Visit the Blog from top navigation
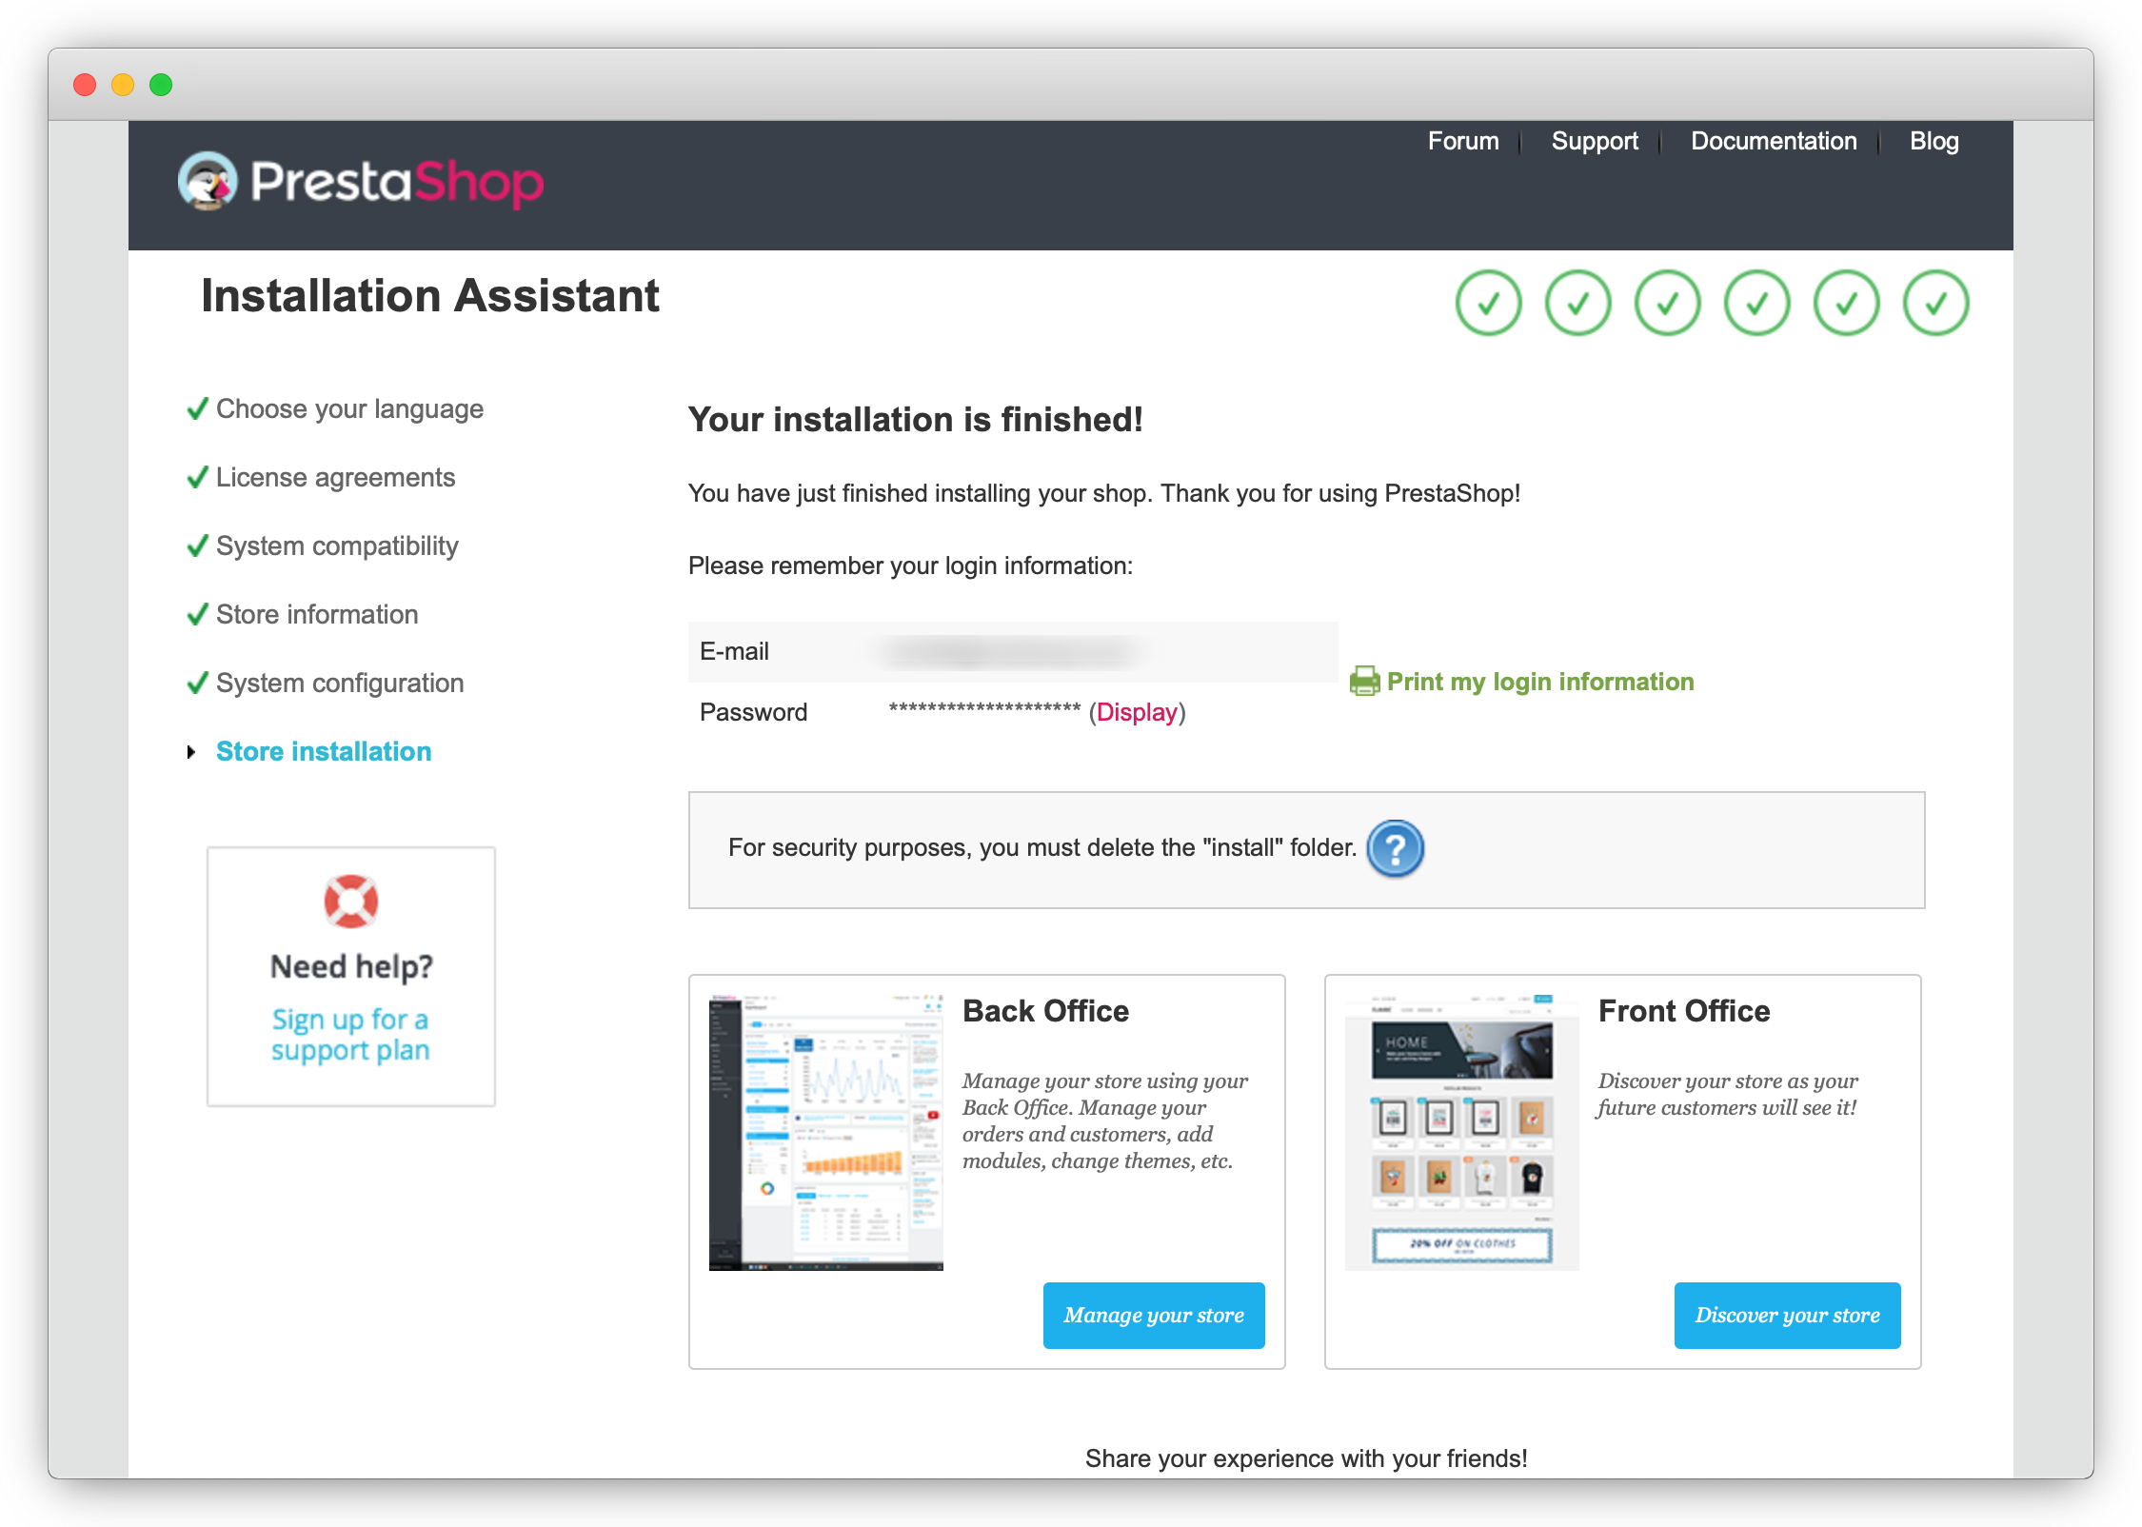2142x1527 pixels. pos(1934,141)
